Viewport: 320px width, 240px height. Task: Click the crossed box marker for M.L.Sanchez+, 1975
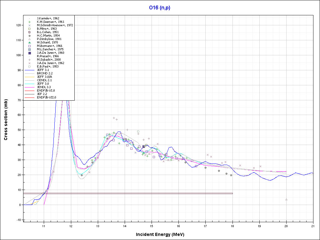click(x=29, y=49)
